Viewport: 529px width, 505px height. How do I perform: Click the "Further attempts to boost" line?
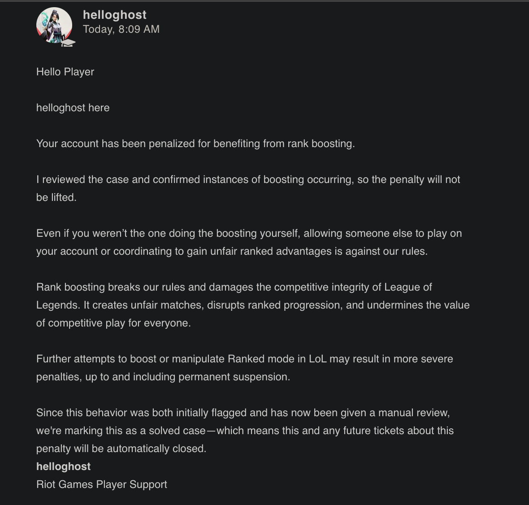click(x=244, y=359)
